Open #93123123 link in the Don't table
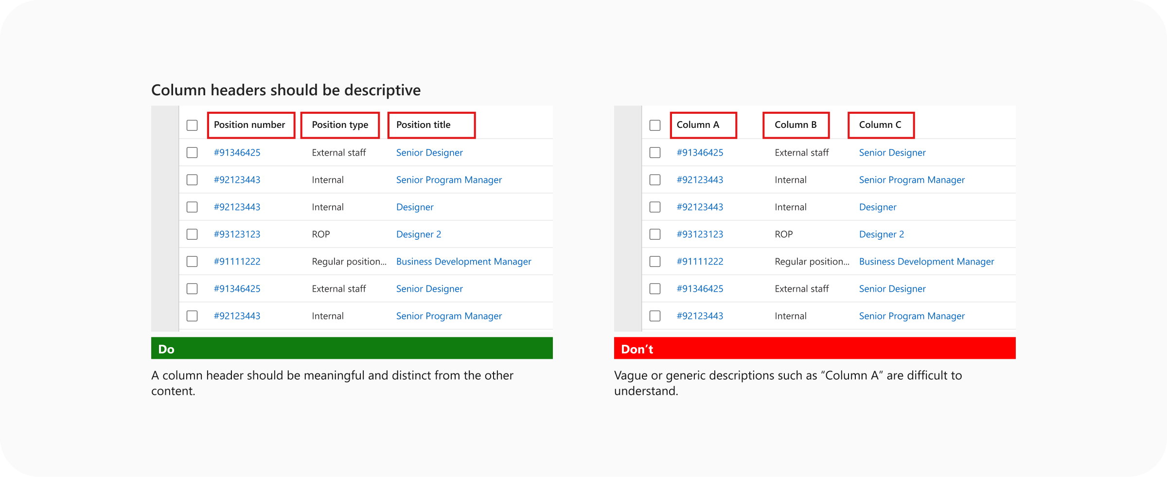Viewport: 1167px width, 477px height. [x=700, y=234]
